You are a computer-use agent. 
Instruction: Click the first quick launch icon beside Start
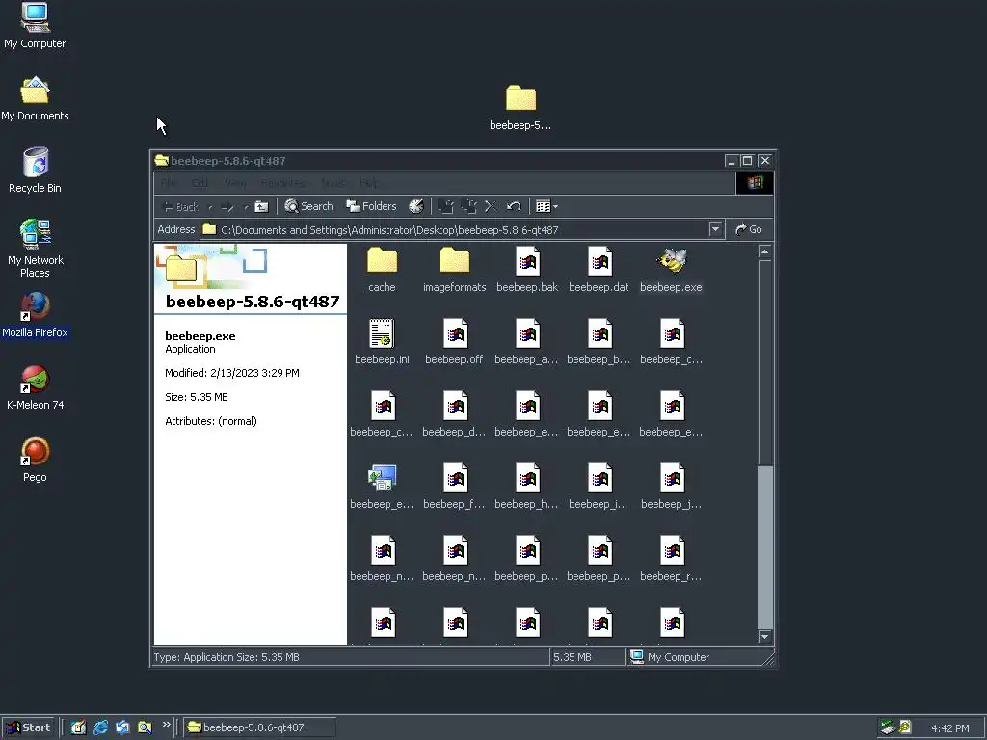point(79,727)
